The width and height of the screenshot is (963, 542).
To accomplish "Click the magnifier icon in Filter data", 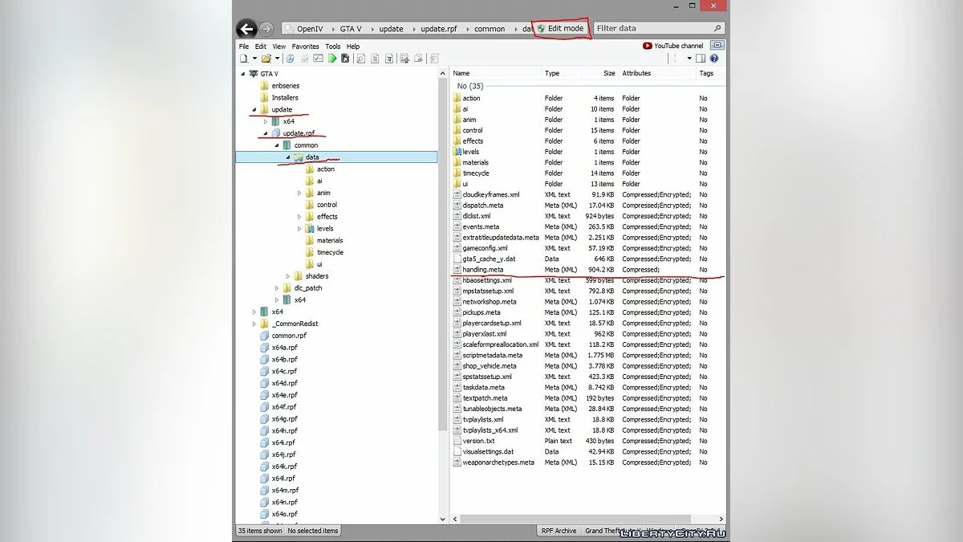I will pos(717,28).
